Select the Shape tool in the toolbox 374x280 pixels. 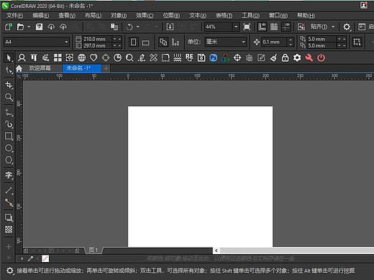pyautogui.click(x=9, y=70)
